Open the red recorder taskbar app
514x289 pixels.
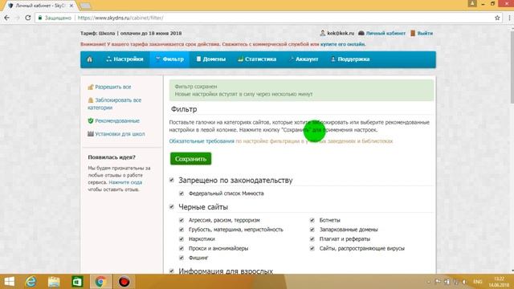coord(124,282)
